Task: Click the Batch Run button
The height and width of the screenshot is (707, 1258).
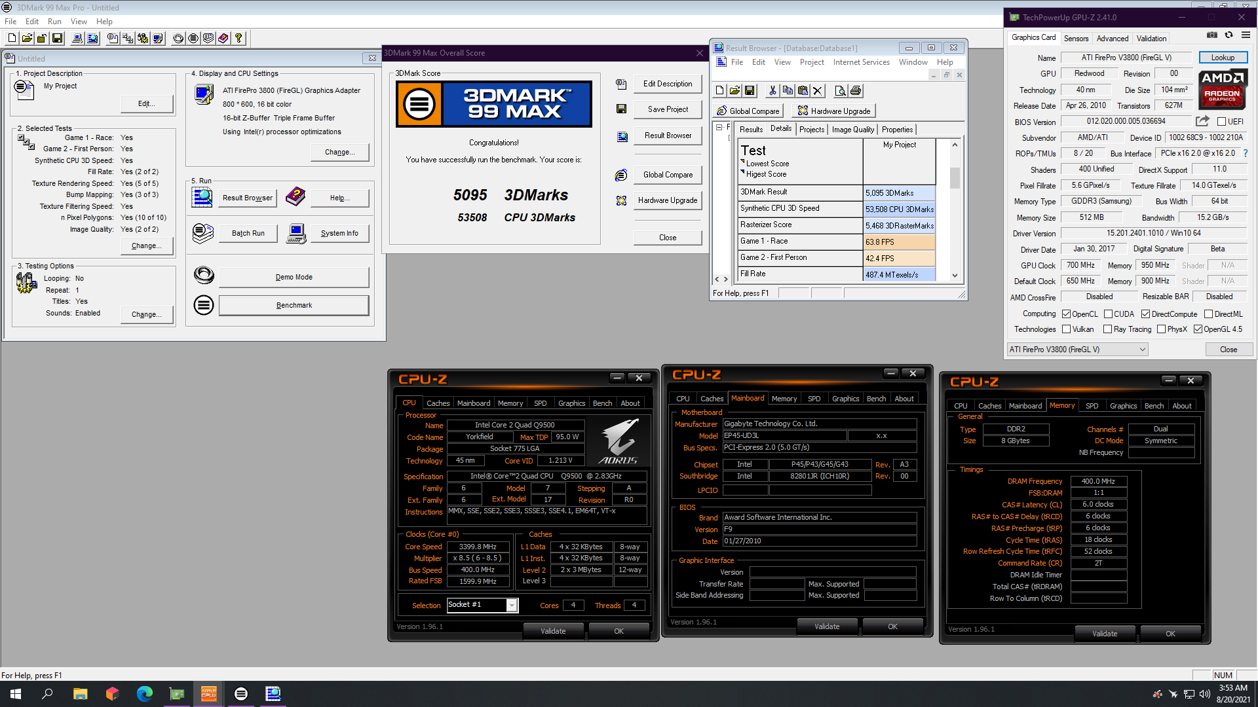Action: click(248, 234)
